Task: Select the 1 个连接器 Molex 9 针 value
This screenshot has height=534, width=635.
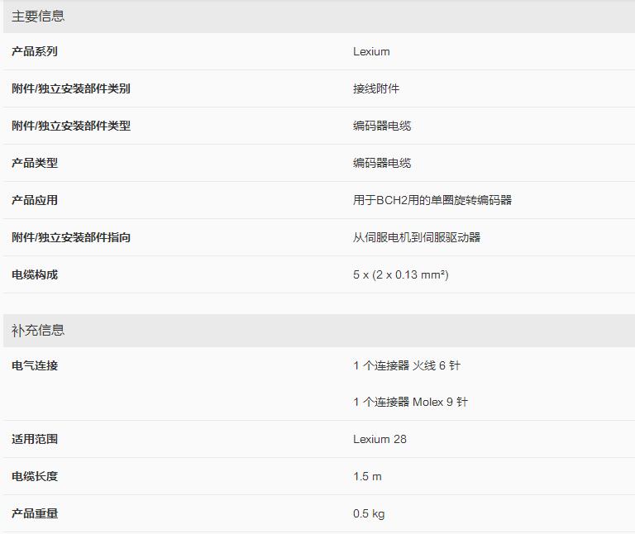Action: 411,403
